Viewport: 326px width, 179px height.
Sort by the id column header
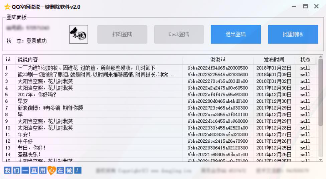(x=9, y=60)
